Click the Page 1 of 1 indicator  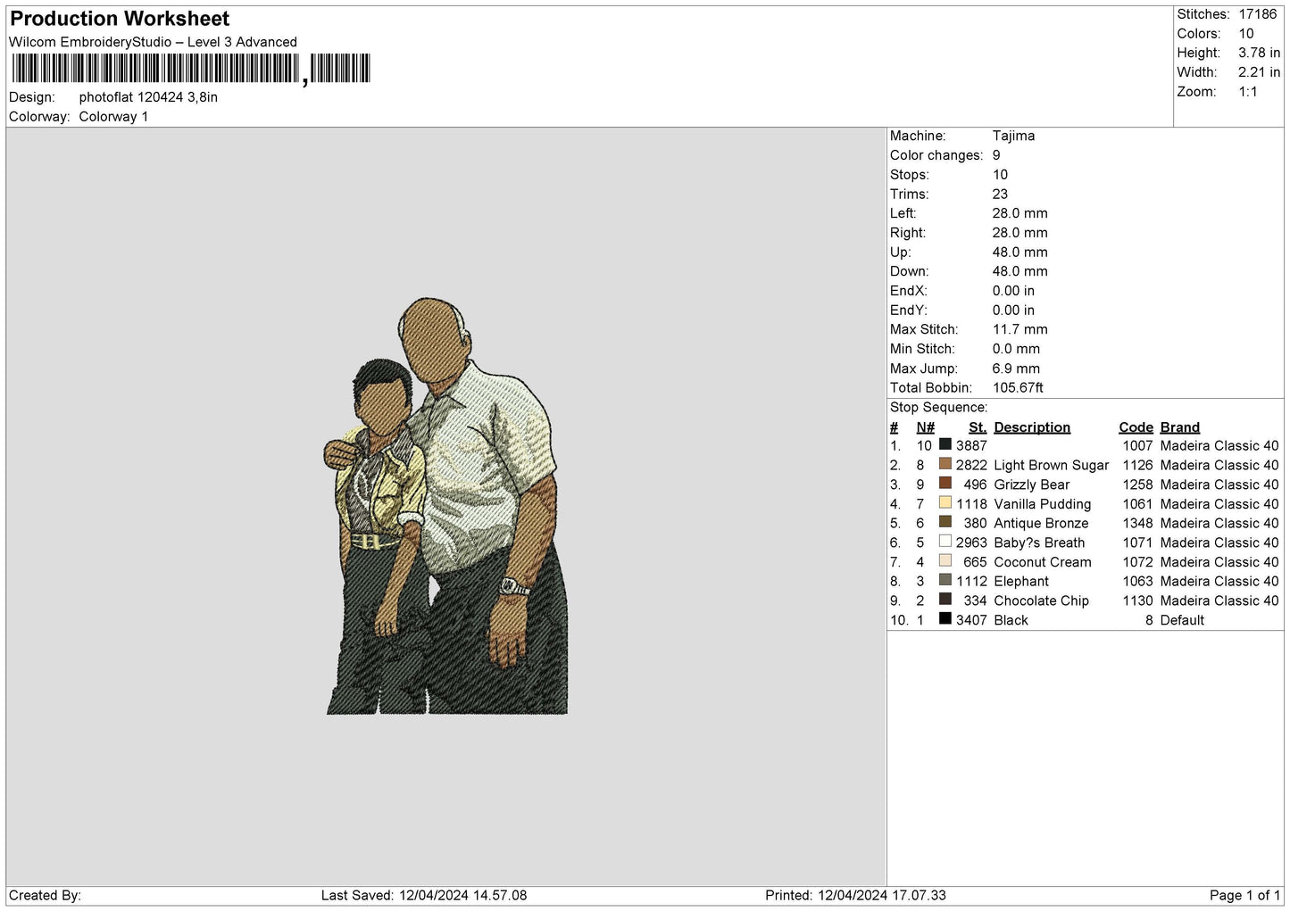(1244, 895)
